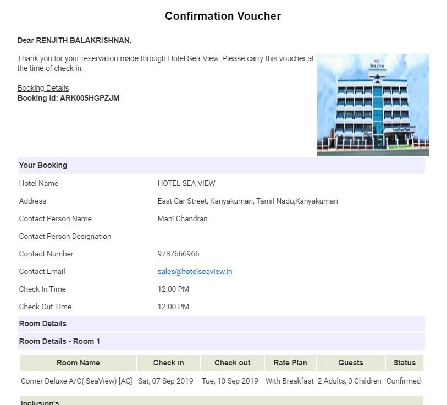The image size is (447, 405).
Task: Click the Hotel Name label
Action: click(x=38, y=184)
